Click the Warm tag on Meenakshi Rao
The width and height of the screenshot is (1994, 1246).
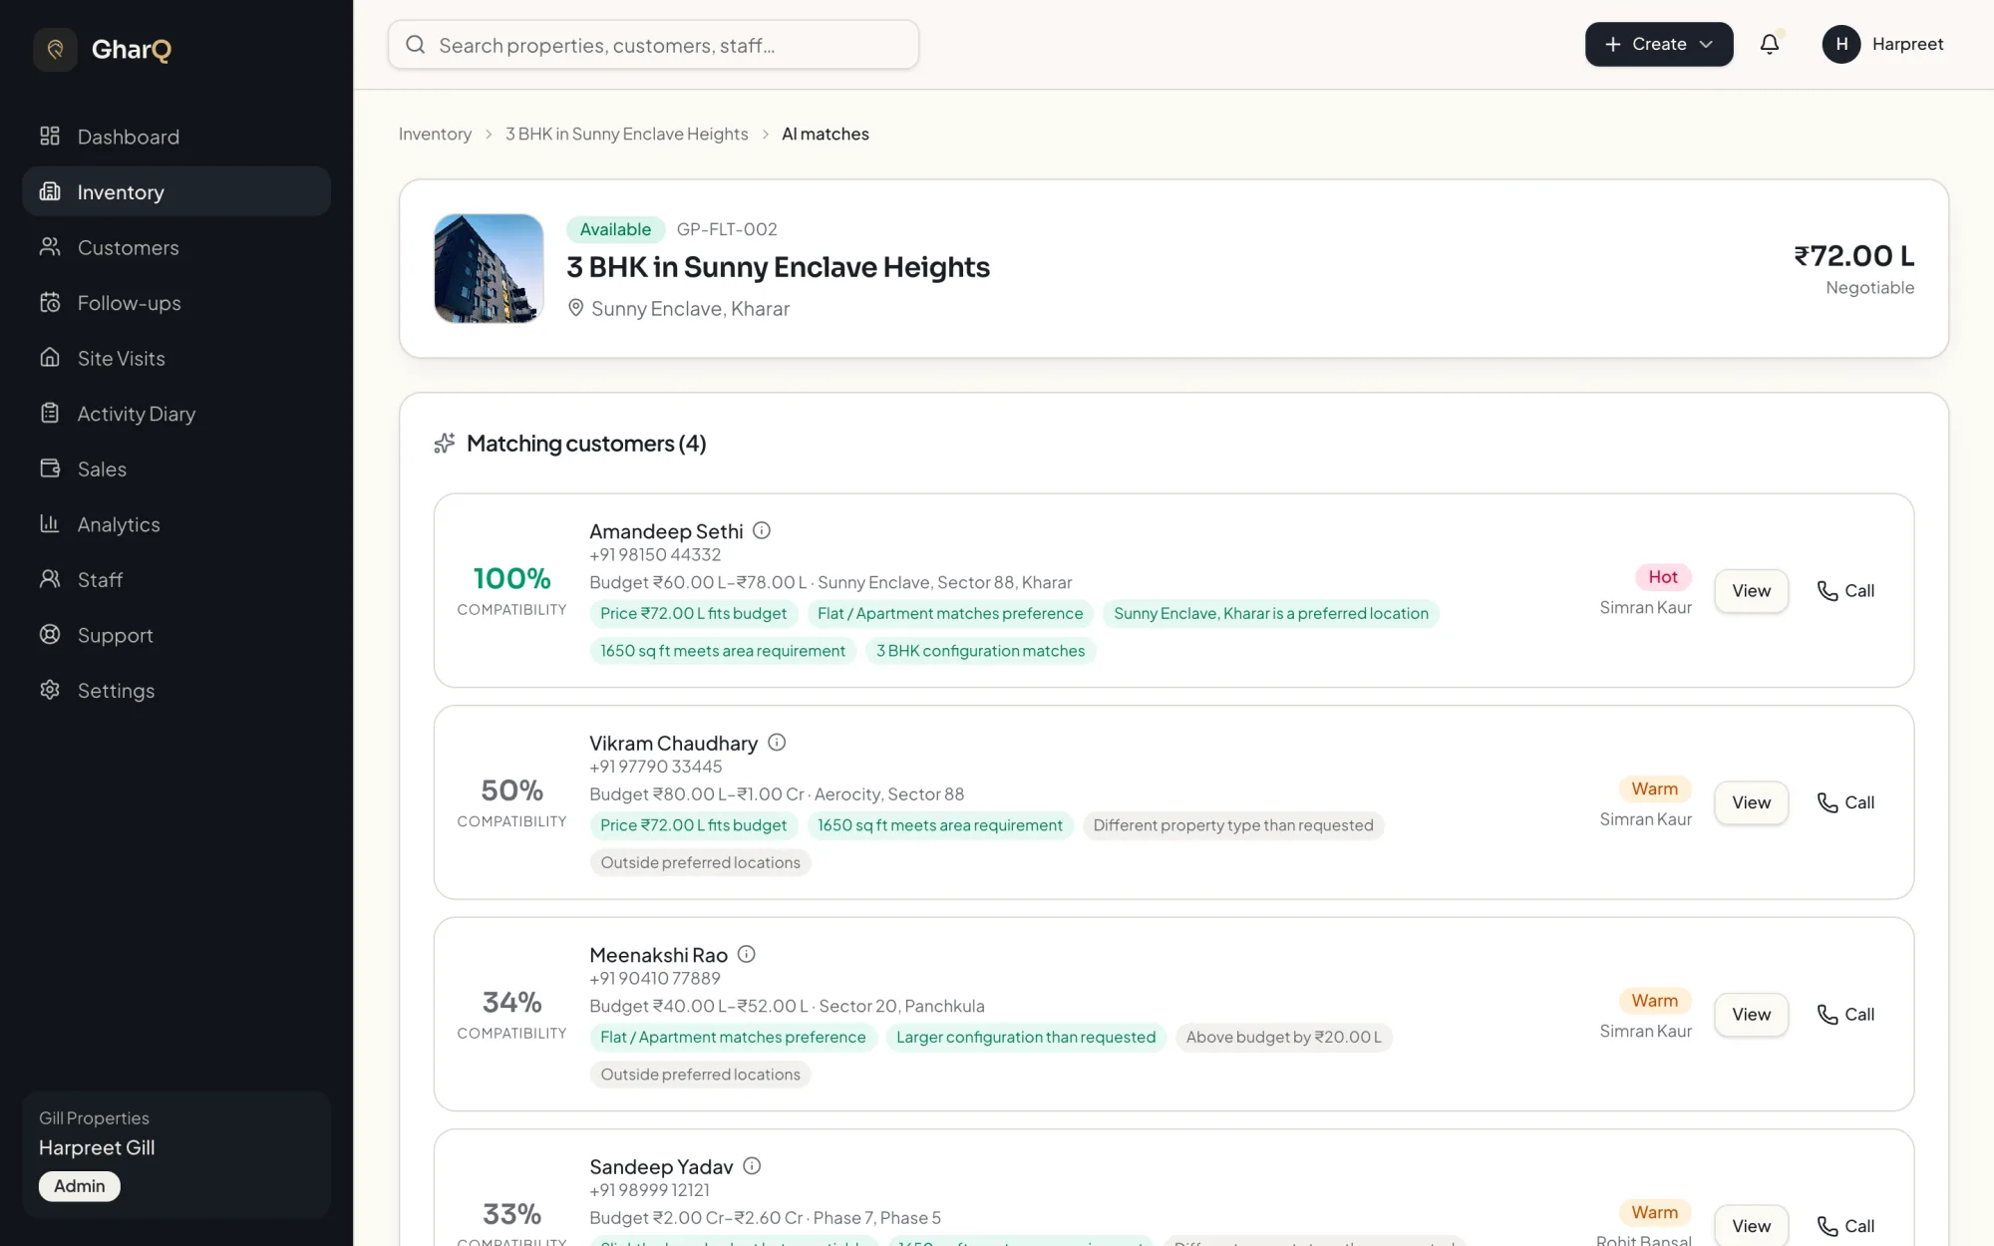tap(1655, 1001)
